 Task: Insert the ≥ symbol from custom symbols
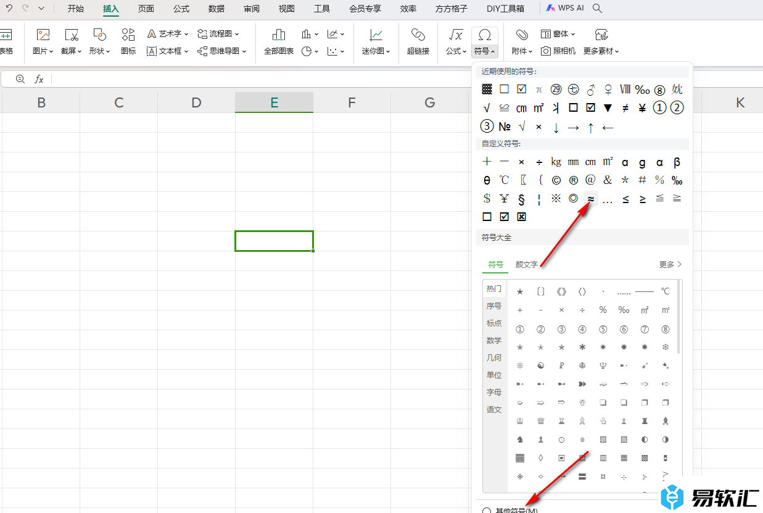(643, 199)
